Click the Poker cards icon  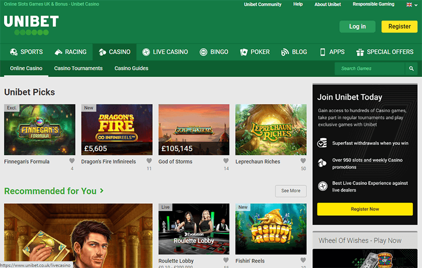pos(244,52)
